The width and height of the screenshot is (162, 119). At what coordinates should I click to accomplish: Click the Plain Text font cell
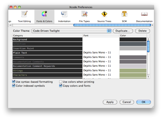point(101,52)
